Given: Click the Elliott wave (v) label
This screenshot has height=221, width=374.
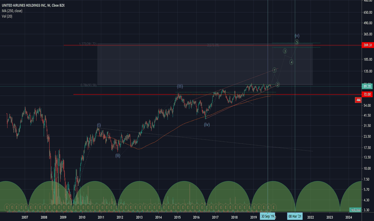Looking at the screenshot, I should (297, 36).
